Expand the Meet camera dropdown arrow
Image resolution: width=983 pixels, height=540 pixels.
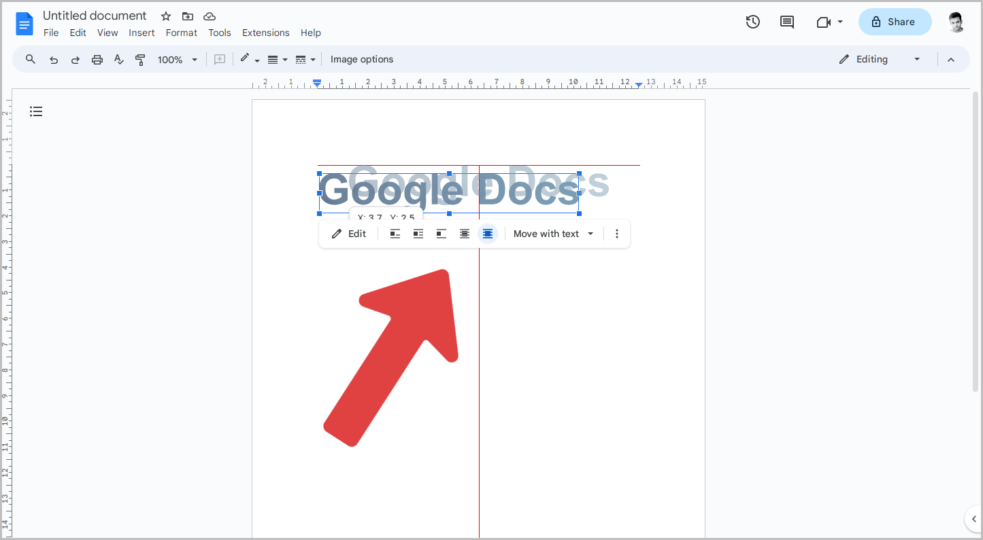click(x=840, y=22)
